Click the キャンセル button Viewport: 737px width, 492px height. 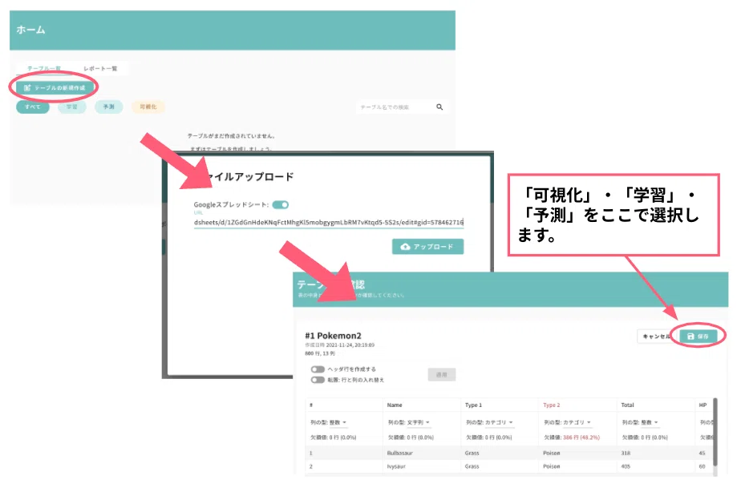[658, 336]
